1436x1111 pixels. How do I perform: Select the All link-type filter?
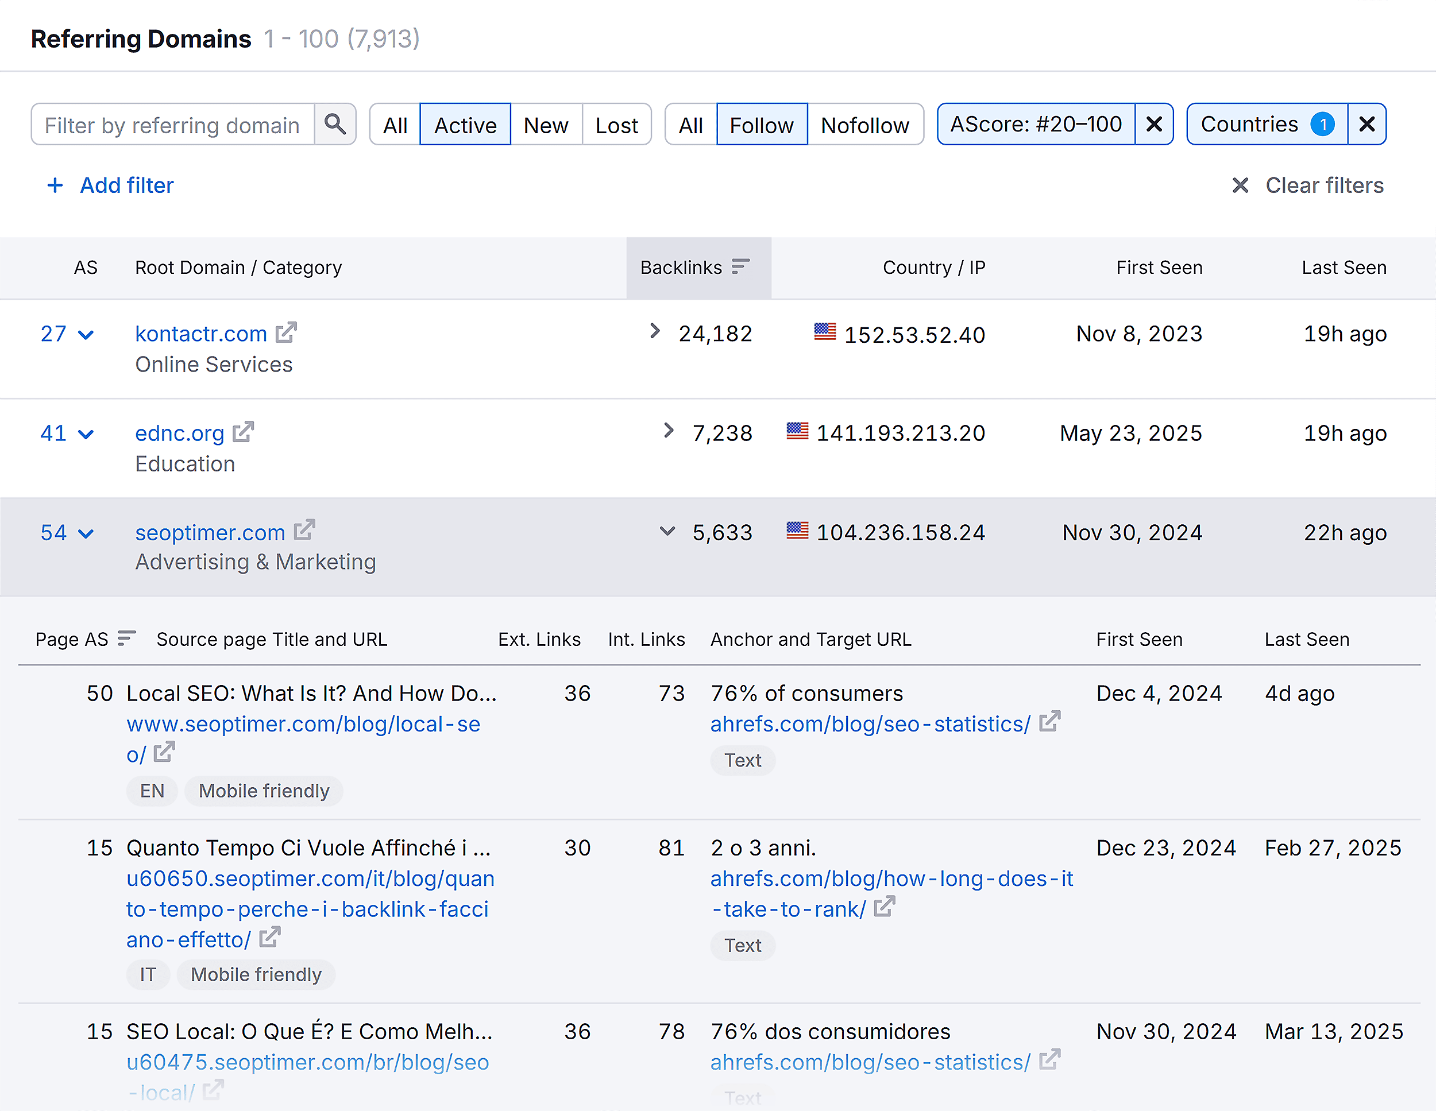click(691, 124)
